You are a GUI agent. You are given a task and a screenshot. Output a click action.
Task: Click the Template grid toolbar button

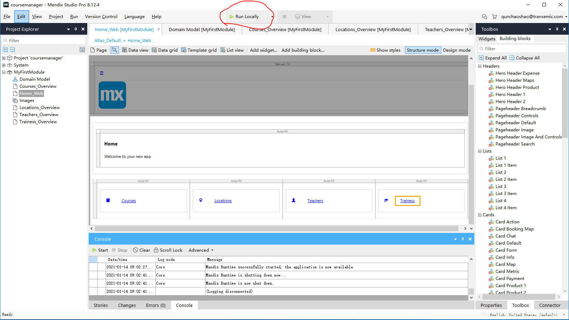(x=199, y=50)
